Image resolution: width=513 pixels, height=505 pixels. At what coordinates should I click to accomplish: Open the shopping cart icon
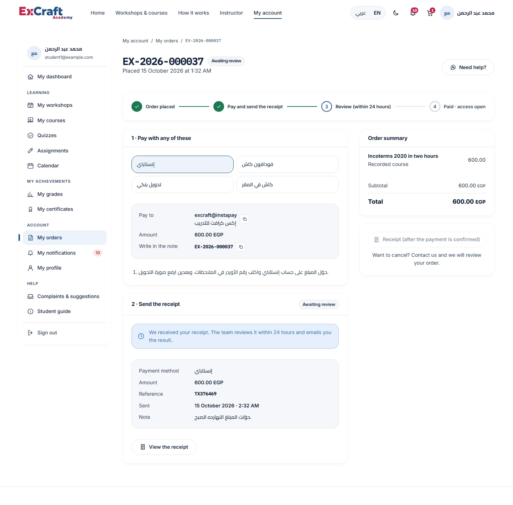click(x=430, y=13)
